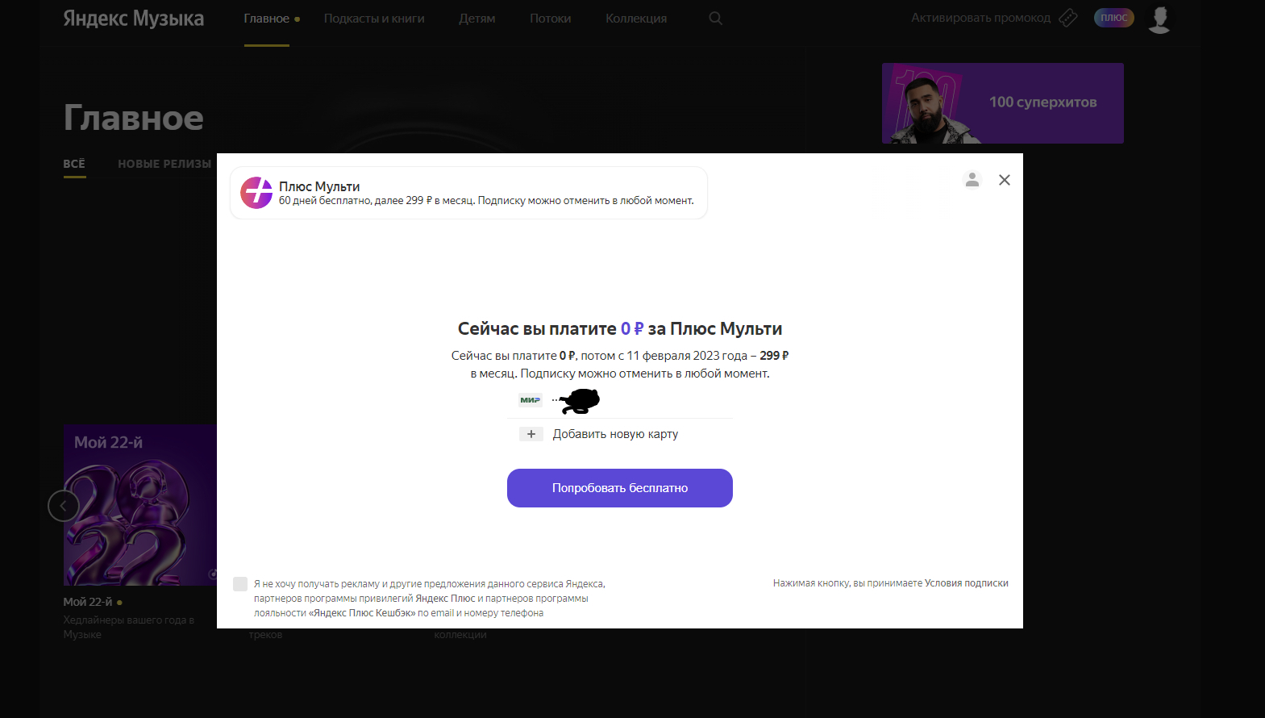Click the Плюс Мульти plan info card
The width and height of the screenshot is (1265, 718).
(x=468, y=193)
